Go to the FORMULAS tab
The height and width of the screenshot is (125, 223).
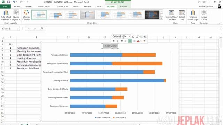[x=62, y=6]
